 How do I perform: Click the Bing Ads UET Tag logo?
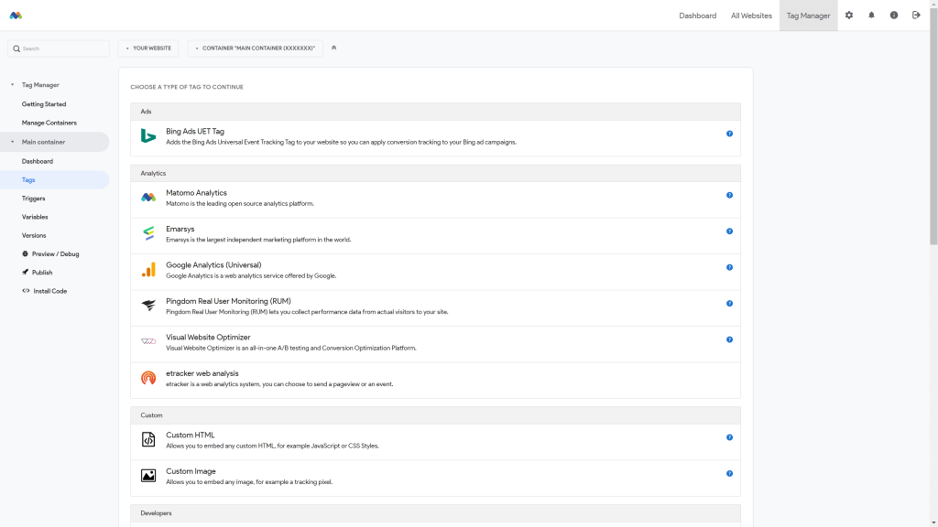click(x=148, y=135)
